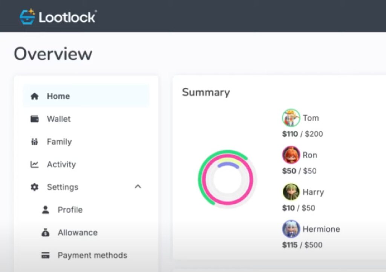Click the Lootlock logo icon

[28, 17]
